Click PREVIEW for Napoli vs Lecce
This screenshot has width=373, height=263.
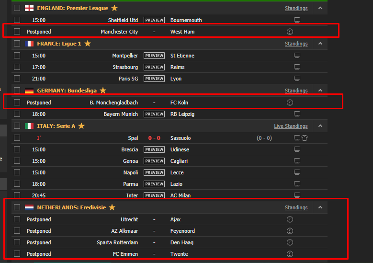click(154, 172)
